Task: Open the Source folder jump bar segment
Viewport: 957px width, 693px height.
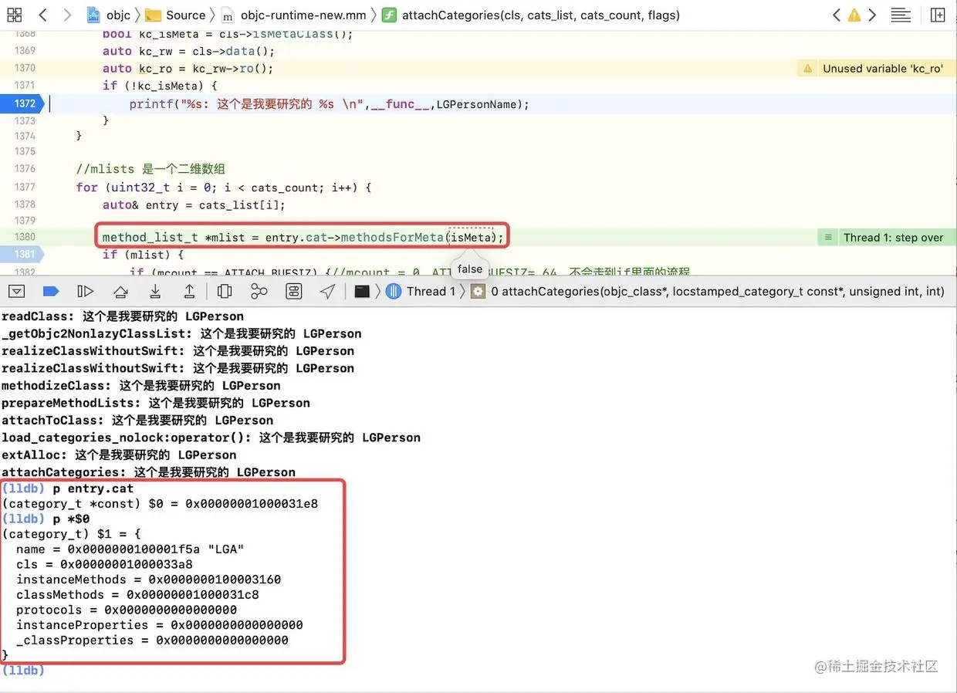Action: click(x=176, y=15)
